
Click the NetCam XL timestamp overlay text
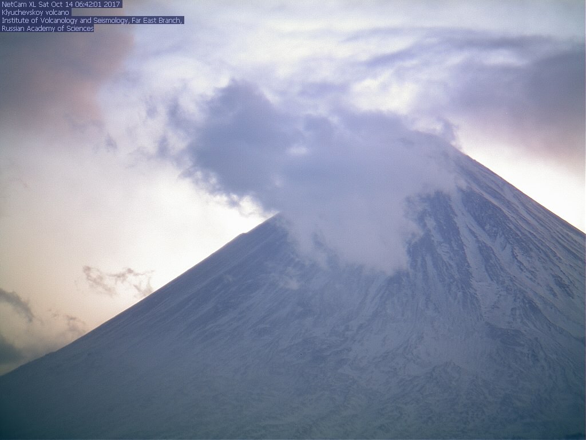click(x=61, y=4)
